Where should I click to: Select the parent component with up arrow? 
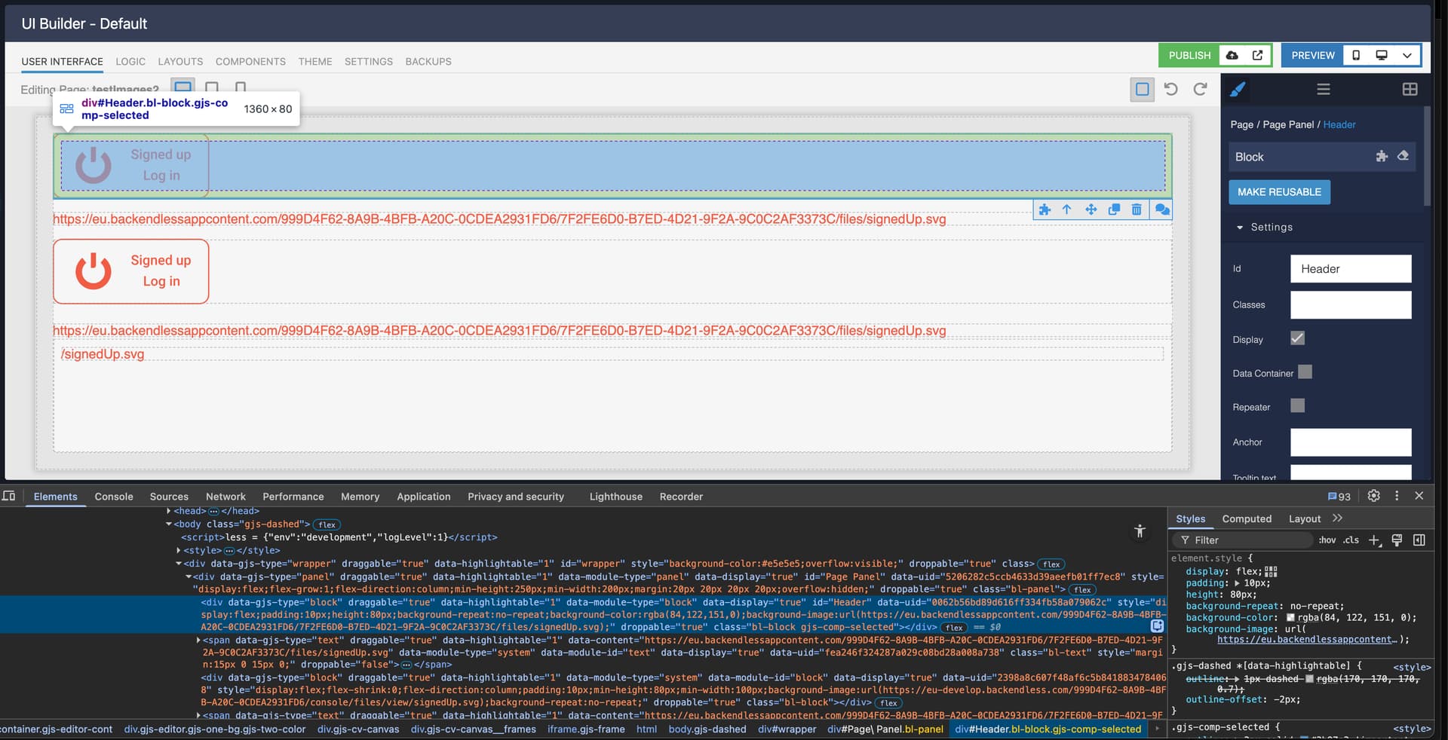pyautogui.click(x=1066, y=209)
